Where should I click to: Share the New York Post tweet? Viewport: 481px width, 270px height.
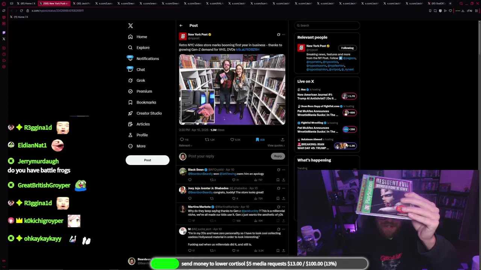tap(283, 139)
